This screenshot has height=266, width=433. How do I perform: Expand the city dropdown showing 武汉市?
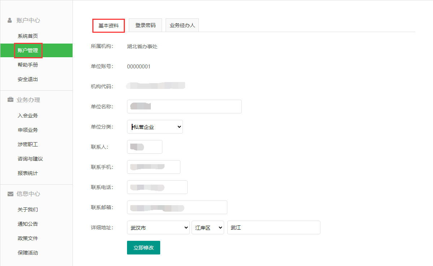tap(158, 227)
